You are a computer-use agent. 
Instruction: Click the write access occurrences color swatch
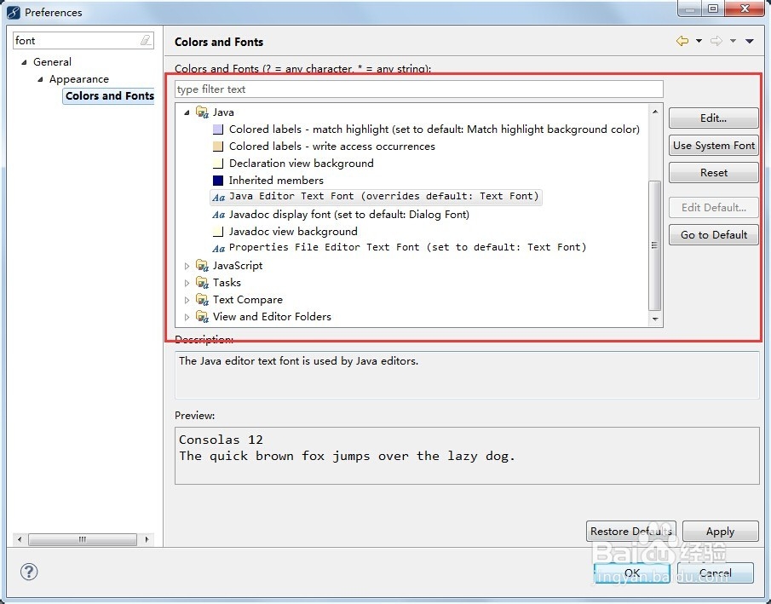[x=218, y=147]
